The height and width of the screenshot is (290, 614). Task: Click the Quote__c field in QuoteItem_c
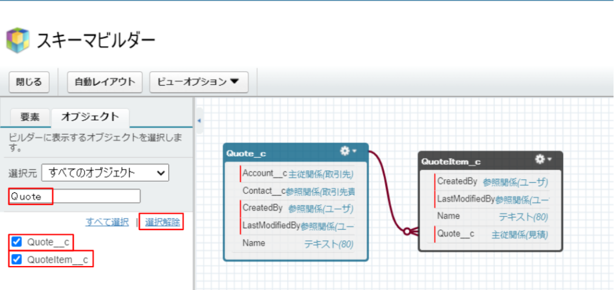[492, 234]
